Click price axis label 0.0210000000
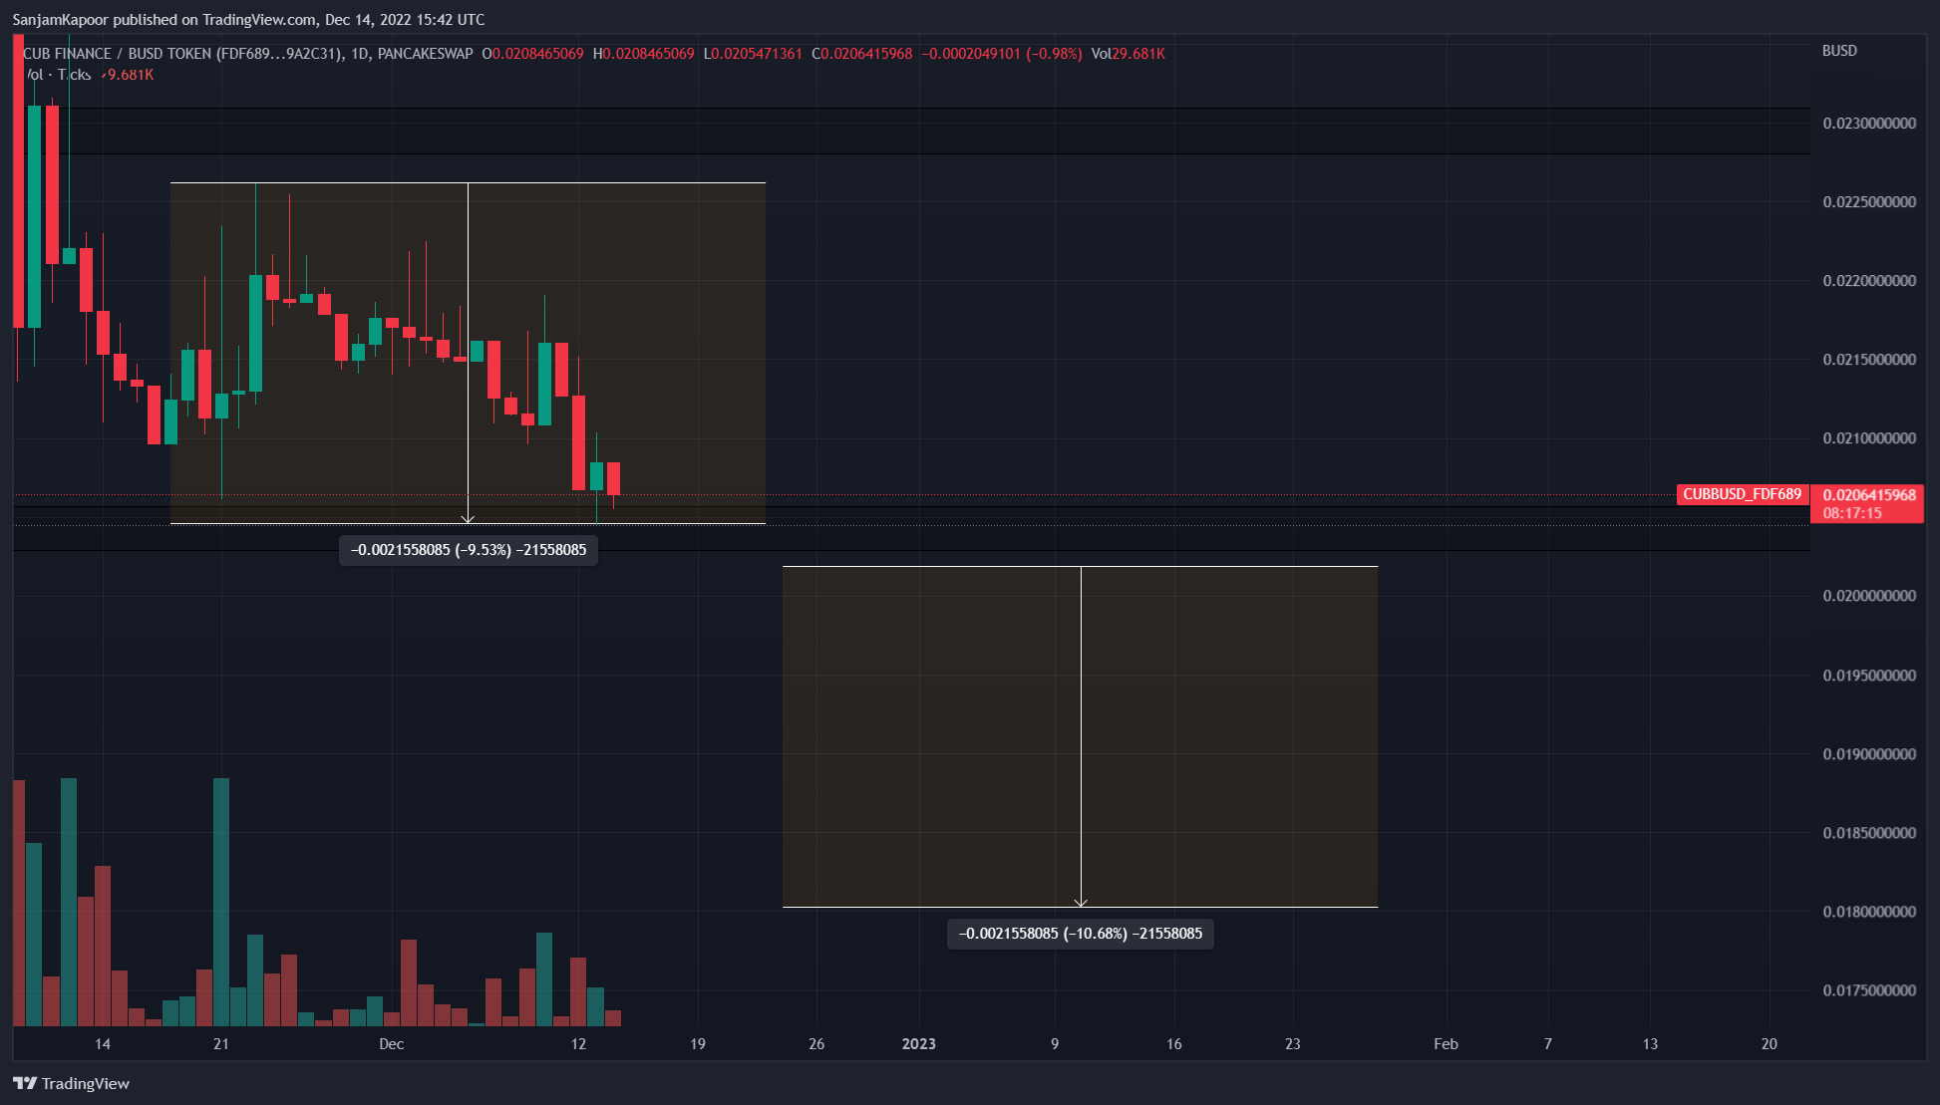The width and height of the screenshot is (1940, 1105). pyautogui.click(x=1869, y=438)
